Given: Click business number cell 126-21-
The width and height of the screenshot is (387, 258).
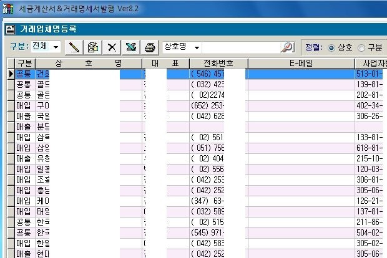Looking at the screenshot, I should click(x=369, y=201).
